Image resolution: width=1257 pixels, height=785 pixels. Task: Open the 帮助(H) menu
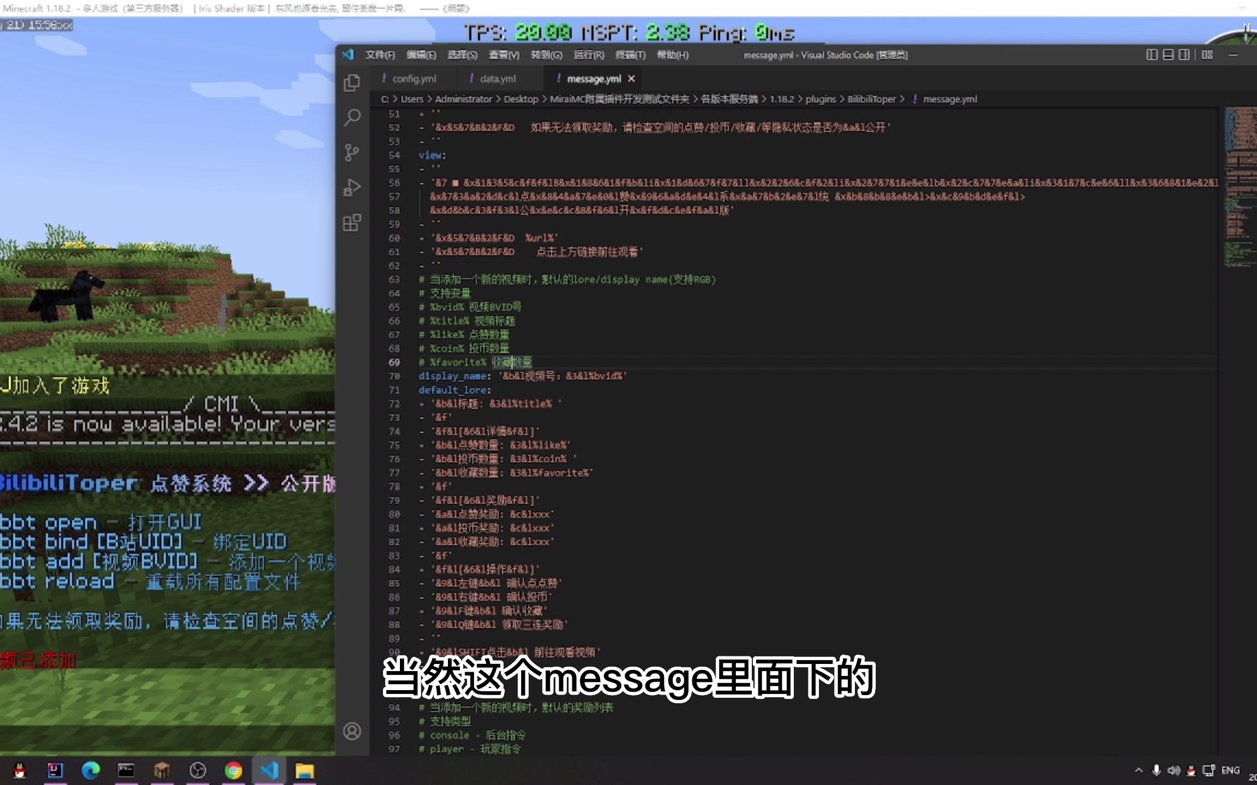click(x=672, y=55)
